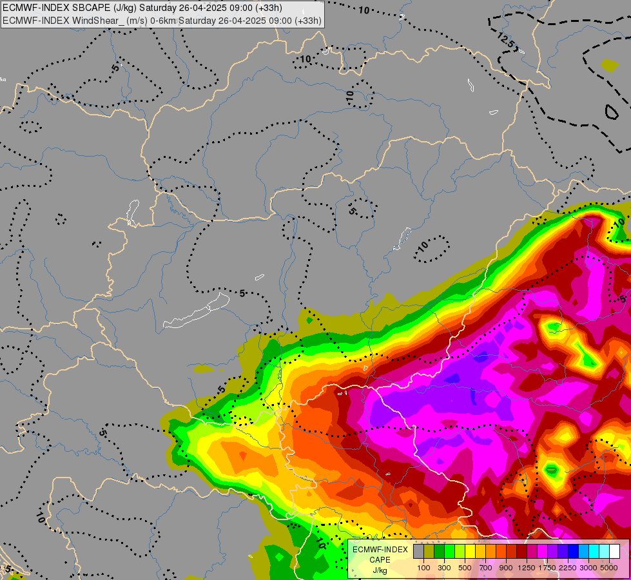Image resolution: width=631 pixels, height=580 pixels.
Task: Select the pure yellow swatch in legend
Action: pyautogui.click(x=471, y=552)
